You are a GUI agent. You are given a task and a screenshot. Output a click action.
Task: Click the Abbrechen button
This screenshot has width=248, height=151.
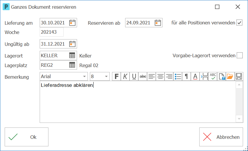point(221,137)
